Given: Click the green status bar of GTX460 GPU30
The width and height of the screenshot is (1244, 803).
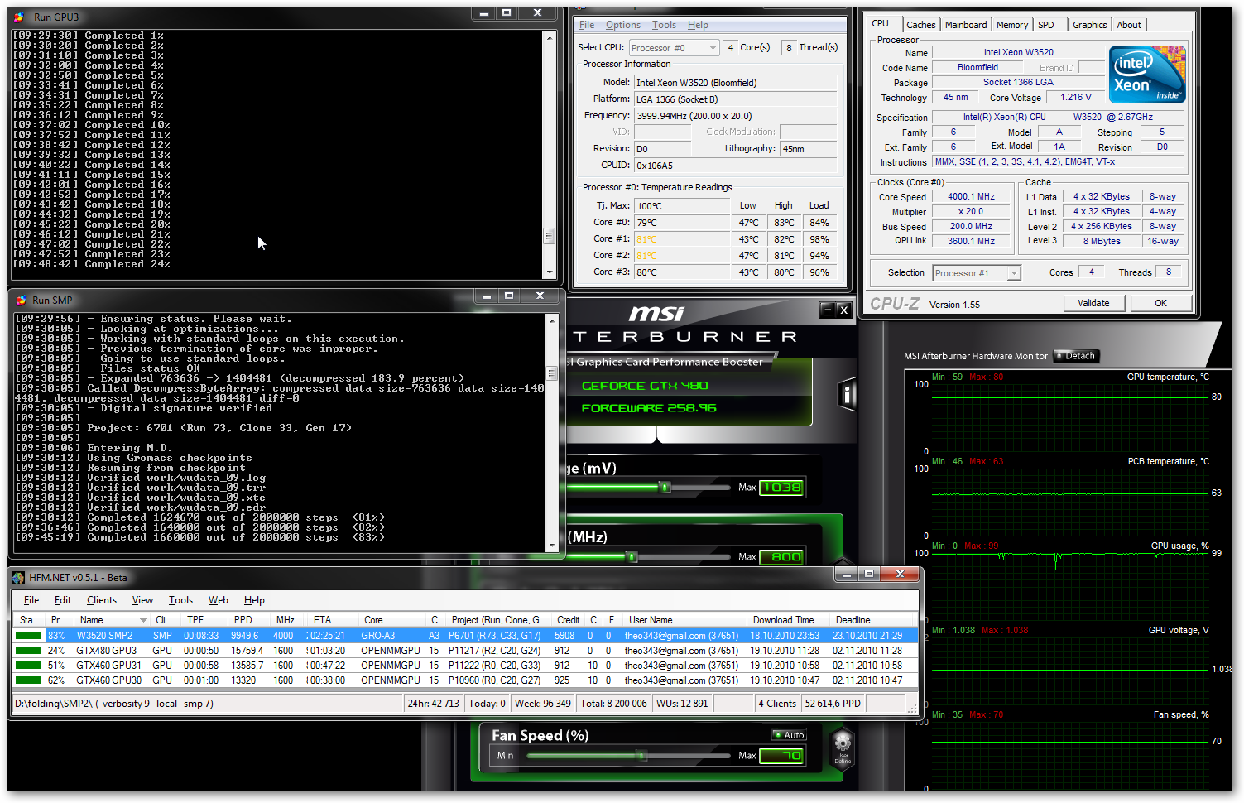Looking at the screenshot, I should coord(29,680).
